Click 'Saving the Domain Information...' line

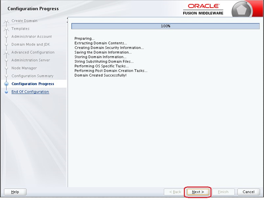tap(103, 52)
